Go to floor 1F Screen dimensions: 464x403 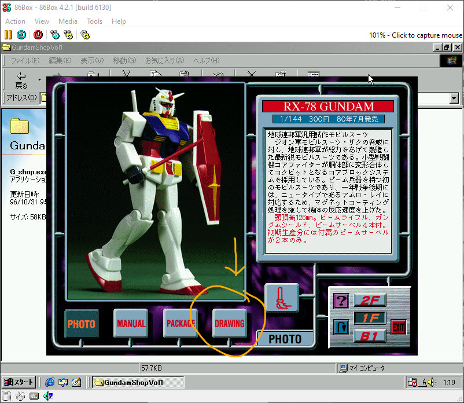(x=370, y=318)
